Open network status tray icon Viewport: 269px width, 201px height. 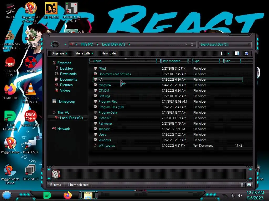click(233, 195)
